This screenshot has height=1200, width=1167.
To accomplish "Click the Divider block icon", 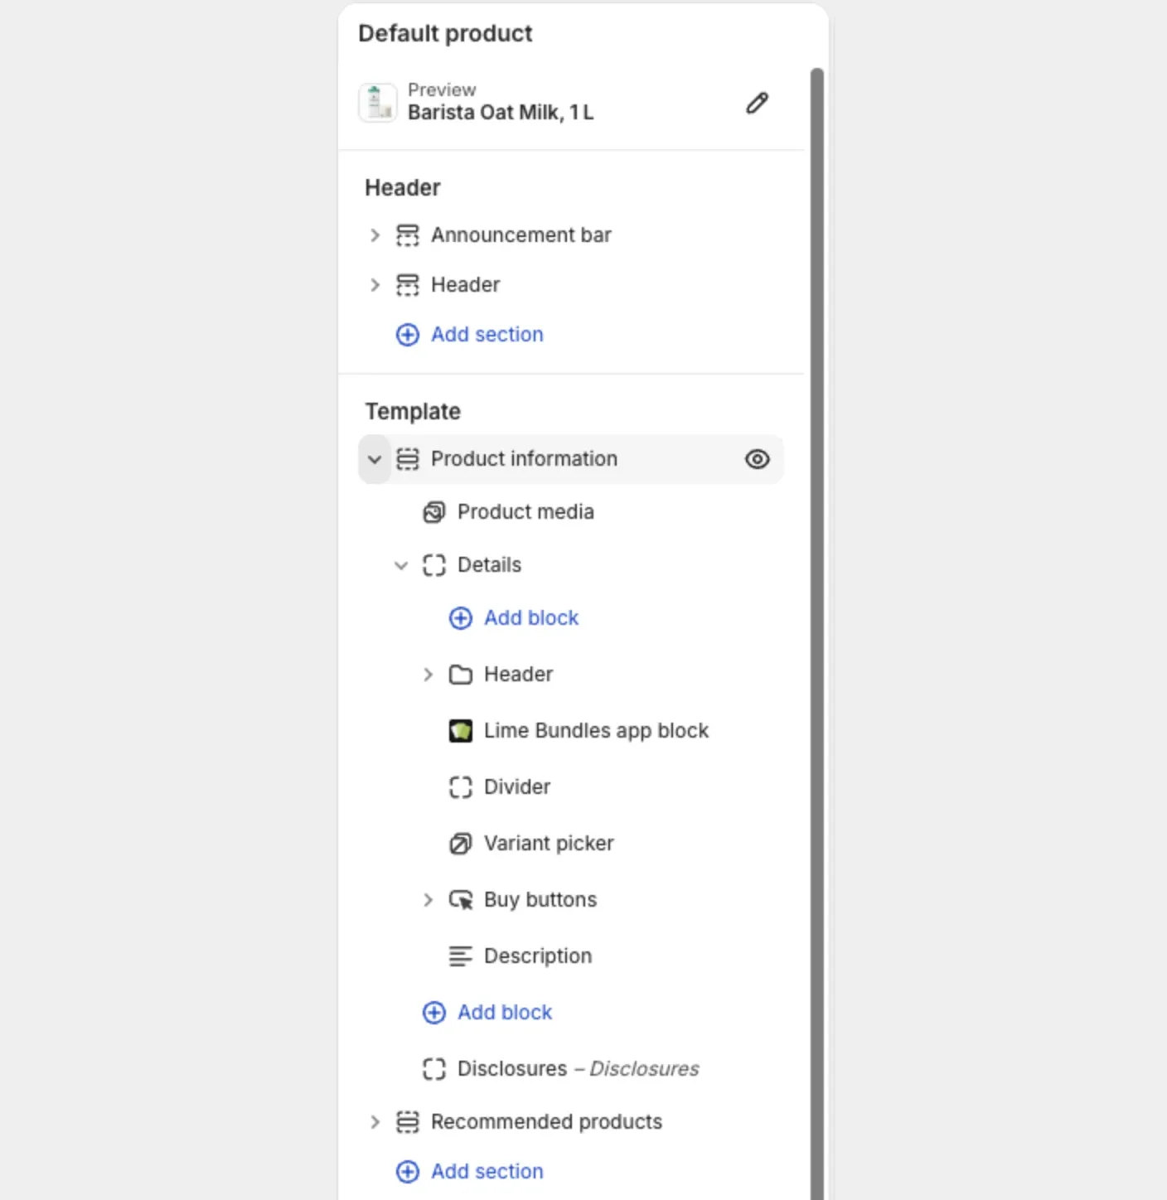I will tap(460, 787).
